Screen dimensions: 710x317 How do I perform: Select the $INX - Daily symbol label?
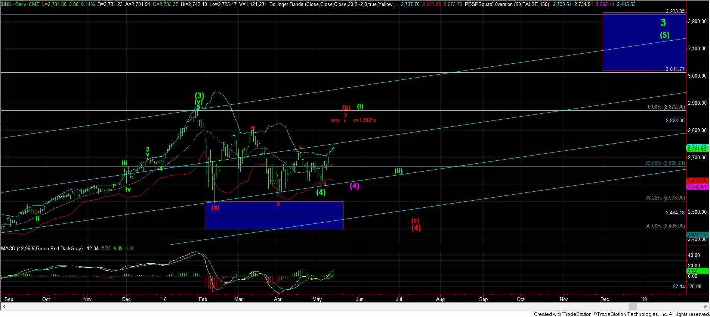coord(15,4)
